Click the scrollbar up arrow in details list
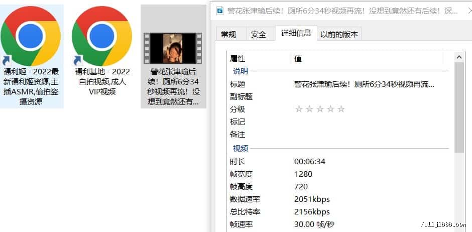Screen dimensions: 472x232 coord(459,57)
